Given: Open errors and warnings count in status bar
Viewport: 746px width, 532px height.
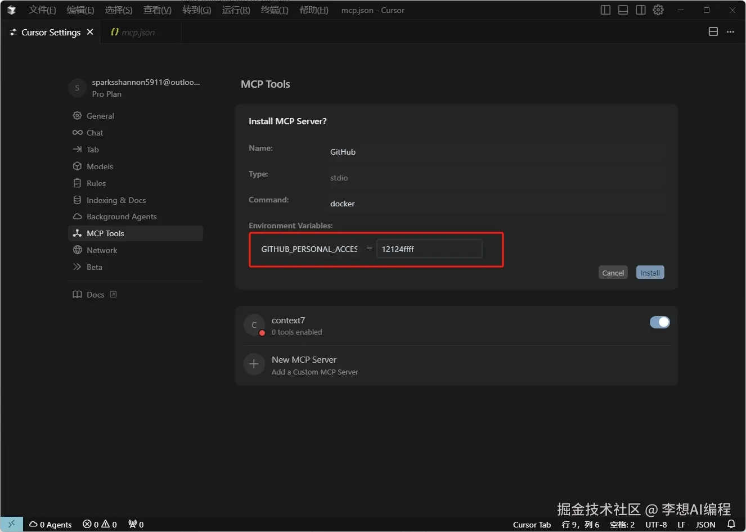Looking at the screenshot, I should [100, 524].
